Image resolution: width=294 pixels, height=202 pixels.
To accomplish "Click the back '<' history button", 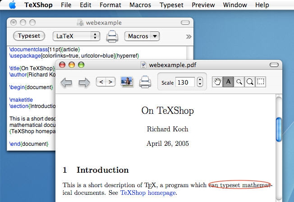I will point(101,82).
